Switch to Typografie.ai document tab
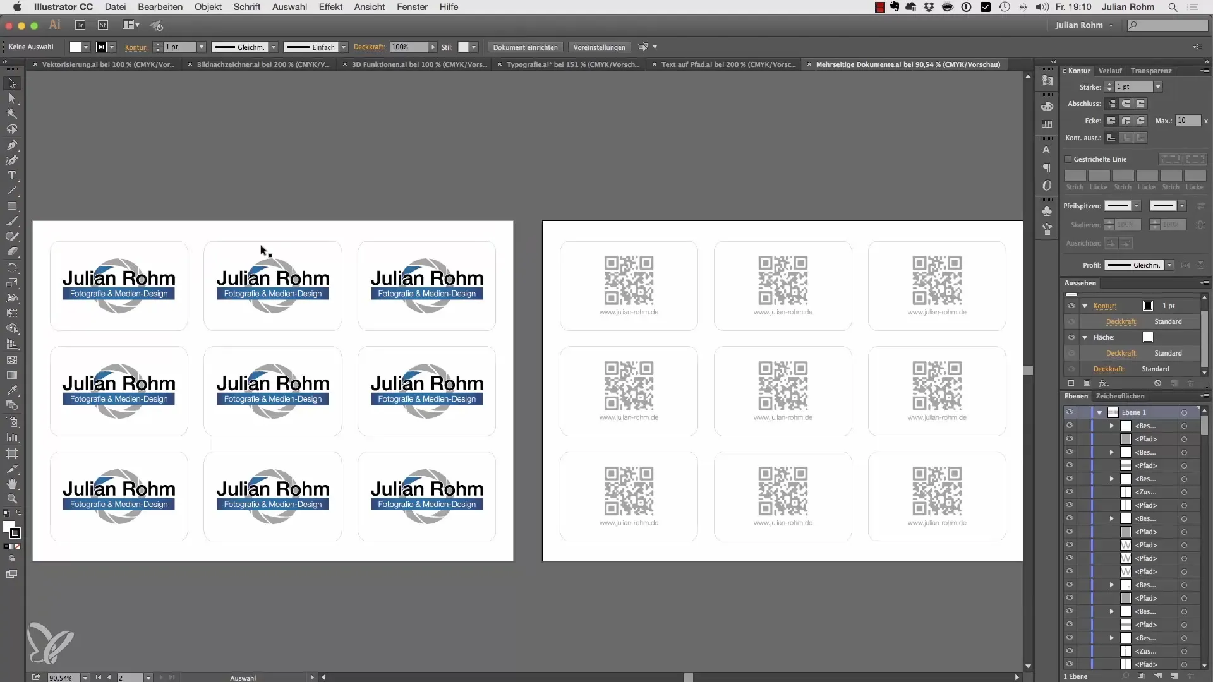 pos(572,64)
